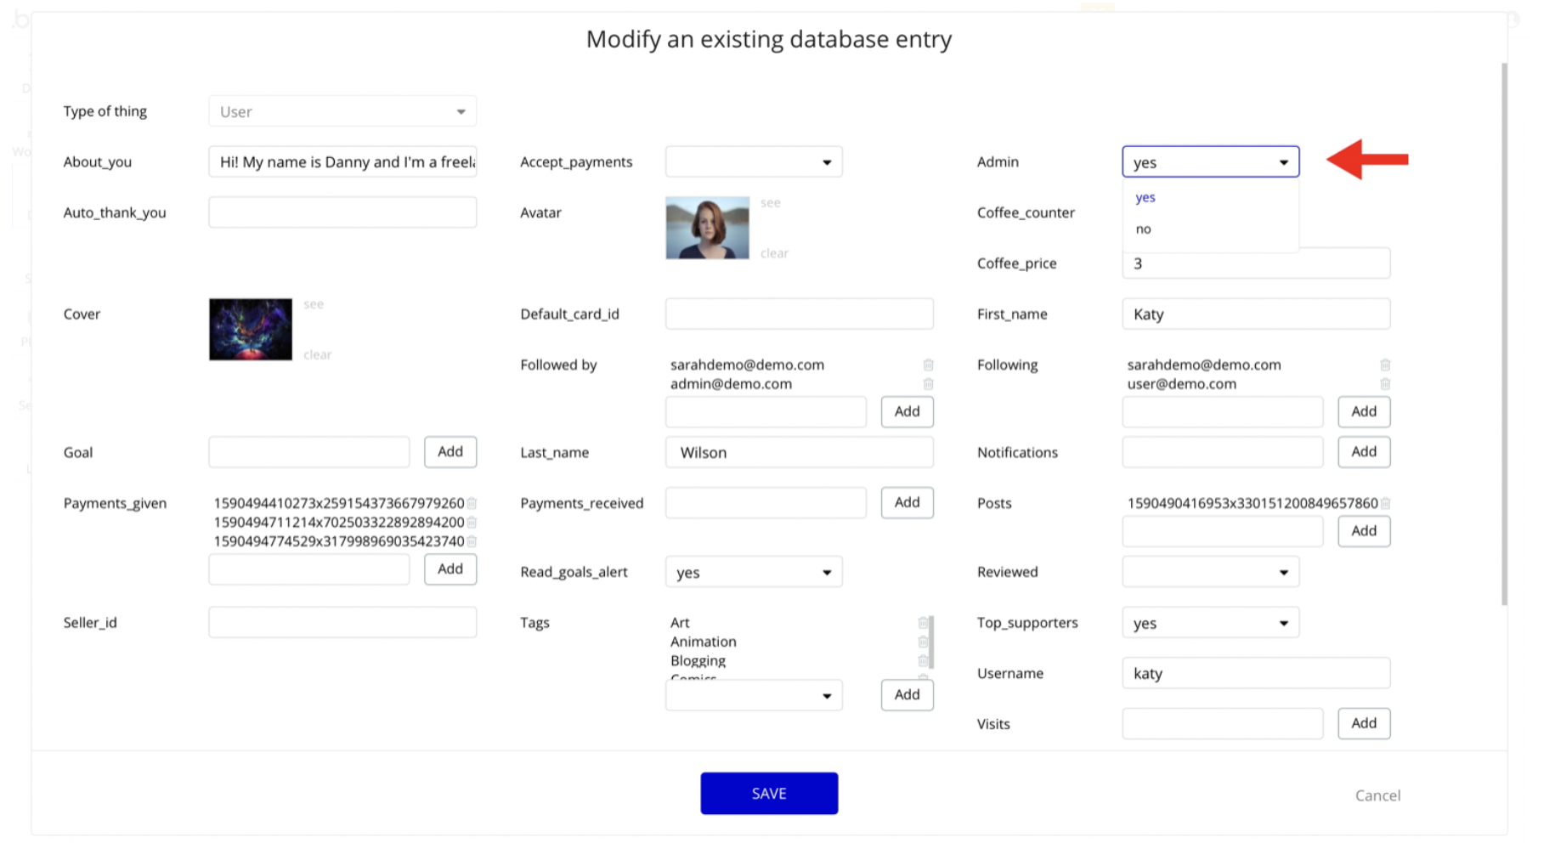Open the Reviewed dropdown

pyautogui.click(x=1210, y=572)
